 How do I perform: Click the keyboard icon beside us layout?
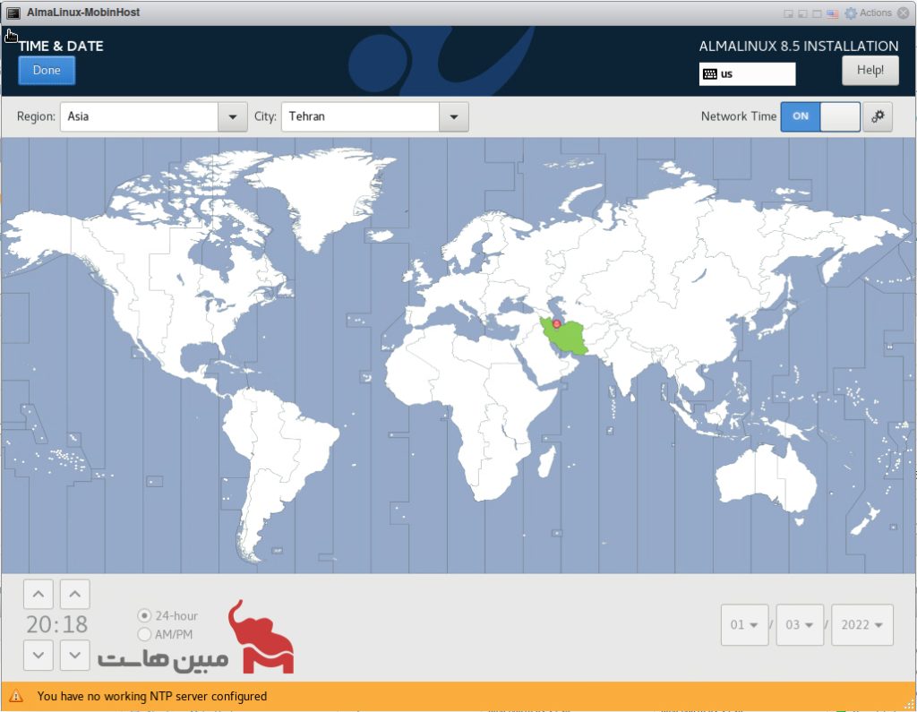pyautogui.click(x=710, y=73)
